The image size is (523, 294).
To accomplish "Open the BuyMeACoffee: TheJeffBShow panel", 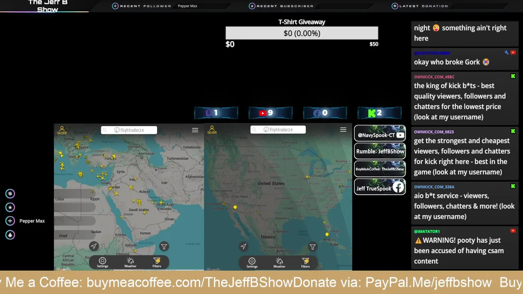I will point(380,169).
